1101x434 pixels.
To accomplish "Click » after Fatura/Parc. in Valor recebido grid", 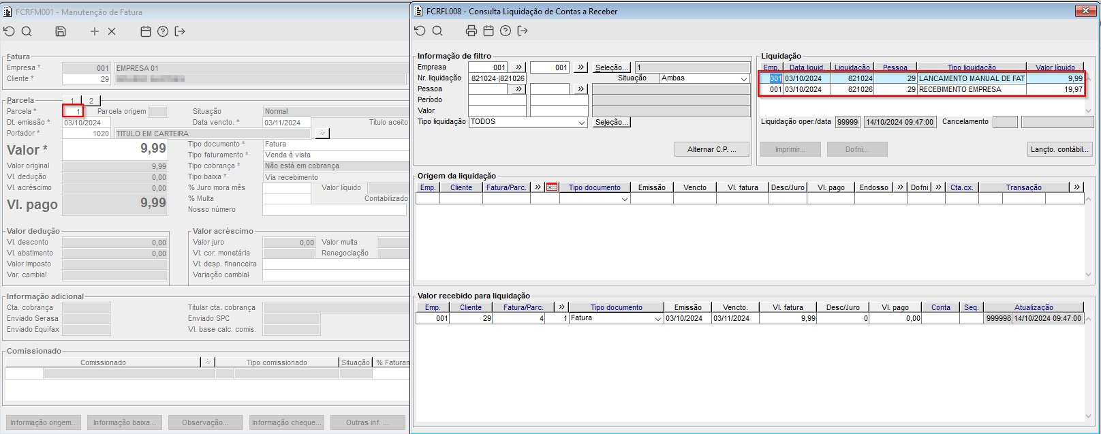I will click(x=562, y=307).
